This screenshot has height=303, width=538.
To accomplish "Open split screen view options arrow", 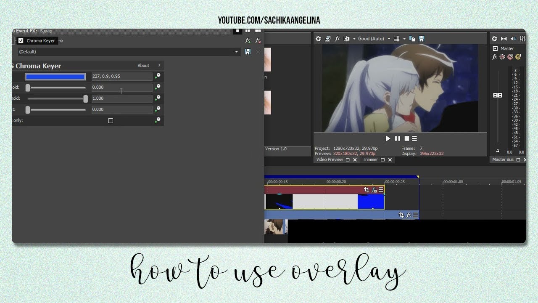I will click(354, 39).
